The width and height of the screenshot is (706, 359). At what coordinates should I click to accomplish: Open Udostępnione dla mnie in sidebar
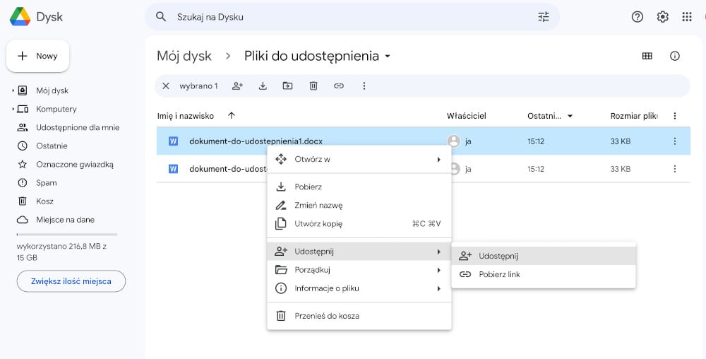pyautogui.click(x=78, y=127)
